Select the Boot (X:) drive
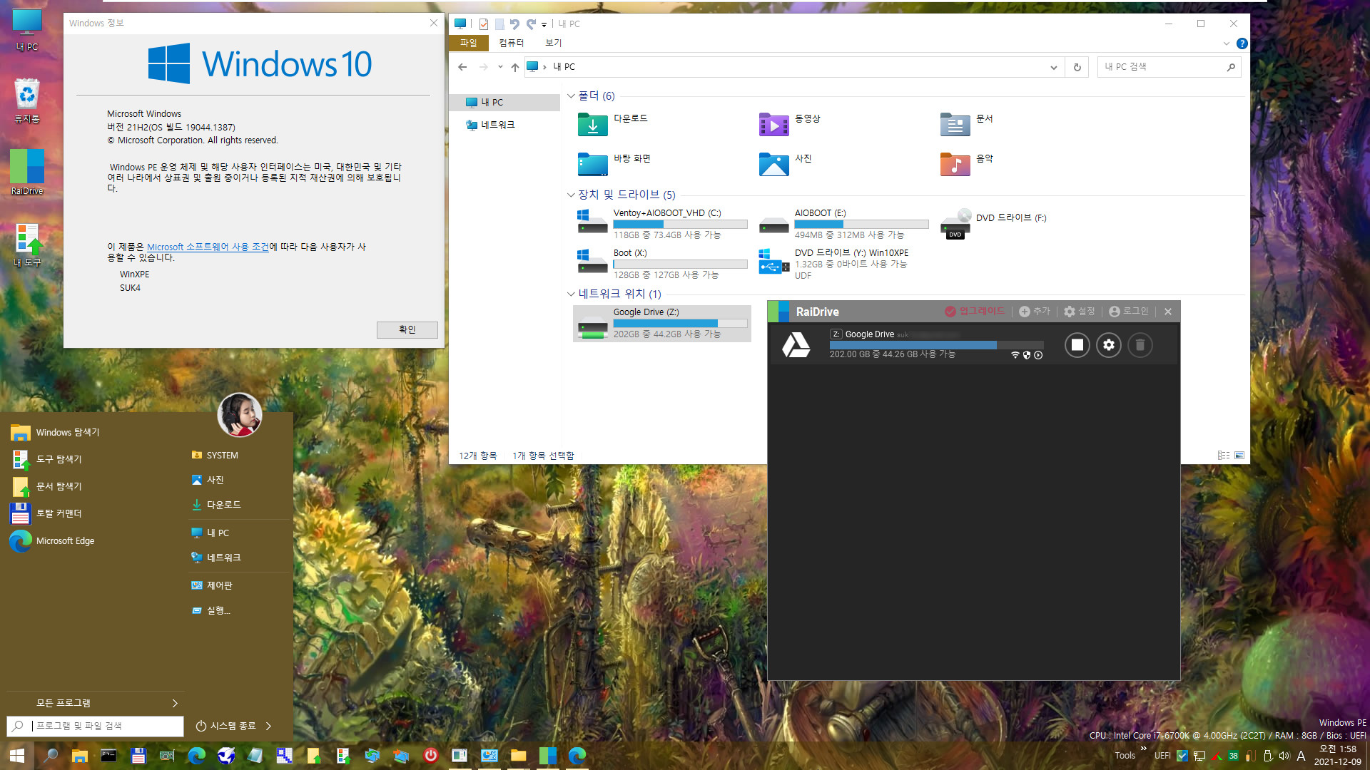The width and height of the screenshot is (1370, 770). point(662,263)
